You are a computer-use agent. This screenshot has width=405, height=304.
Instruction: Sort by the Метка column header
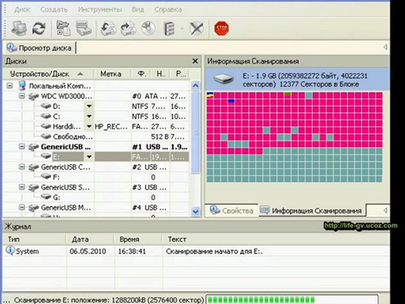(x=111, y=74)
